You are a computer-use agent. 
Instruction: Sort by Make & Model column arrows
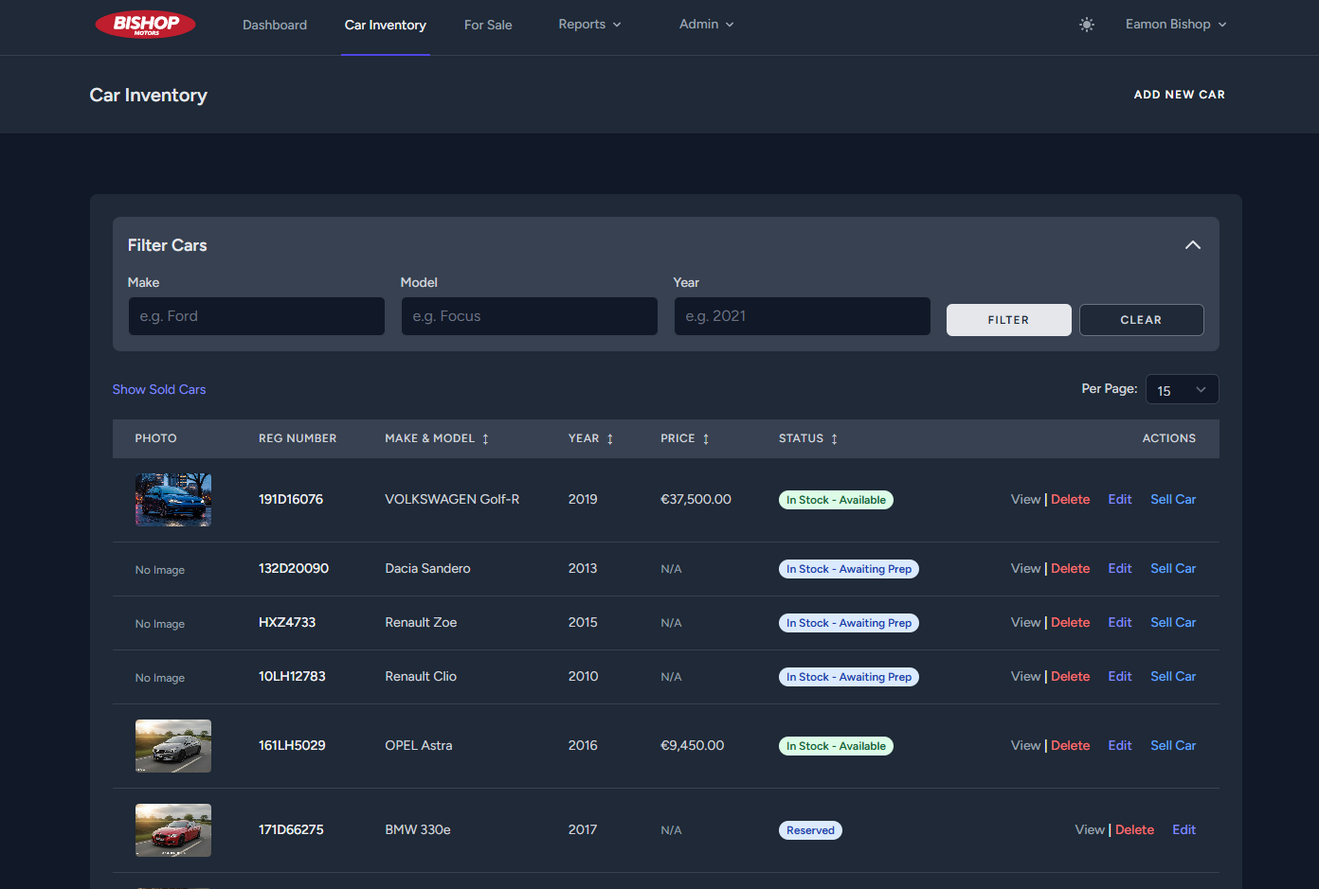coord(485,439)
